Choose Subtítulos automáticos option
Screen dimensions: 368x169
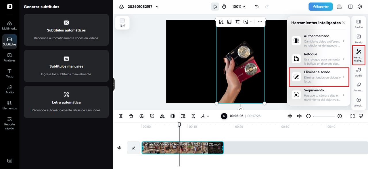pyautogui.click(x=66, y=30)
